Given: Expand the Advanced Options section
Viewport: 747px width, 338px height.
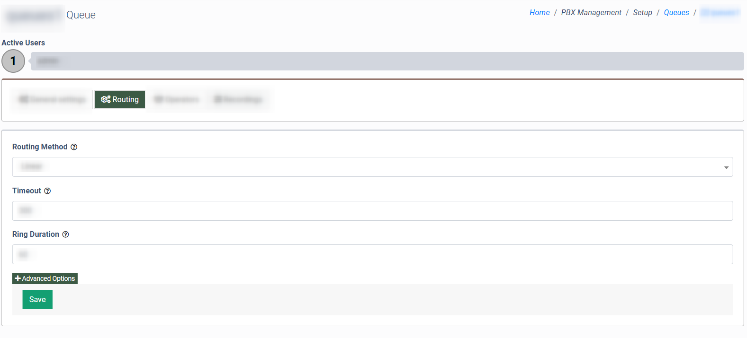Looking at the screenshot, I should click(x=45, y=278).
